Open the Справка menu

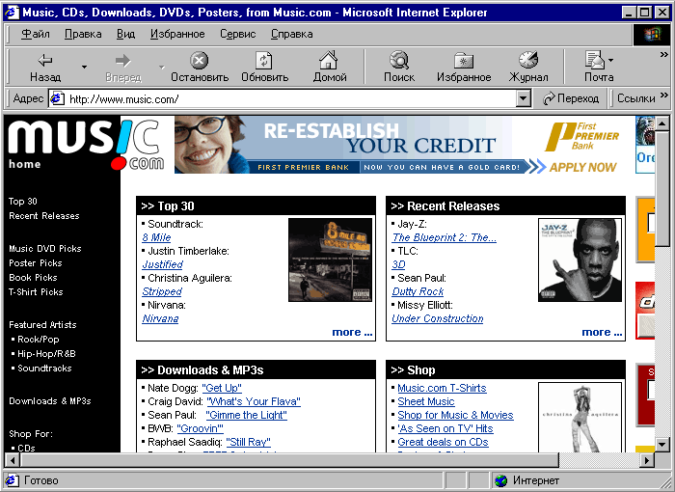(292, 34)
